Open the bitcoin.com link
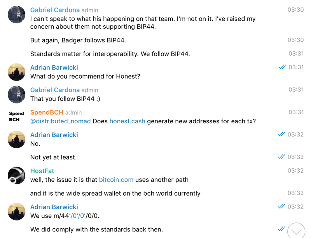Viewport: 311px width, 238px height. [x=116, y=180]
